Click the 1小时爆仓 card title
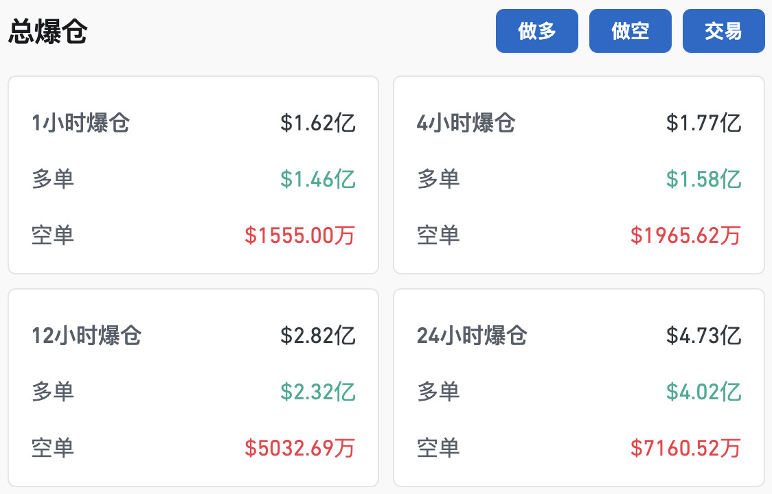 (x=81, y=123)
